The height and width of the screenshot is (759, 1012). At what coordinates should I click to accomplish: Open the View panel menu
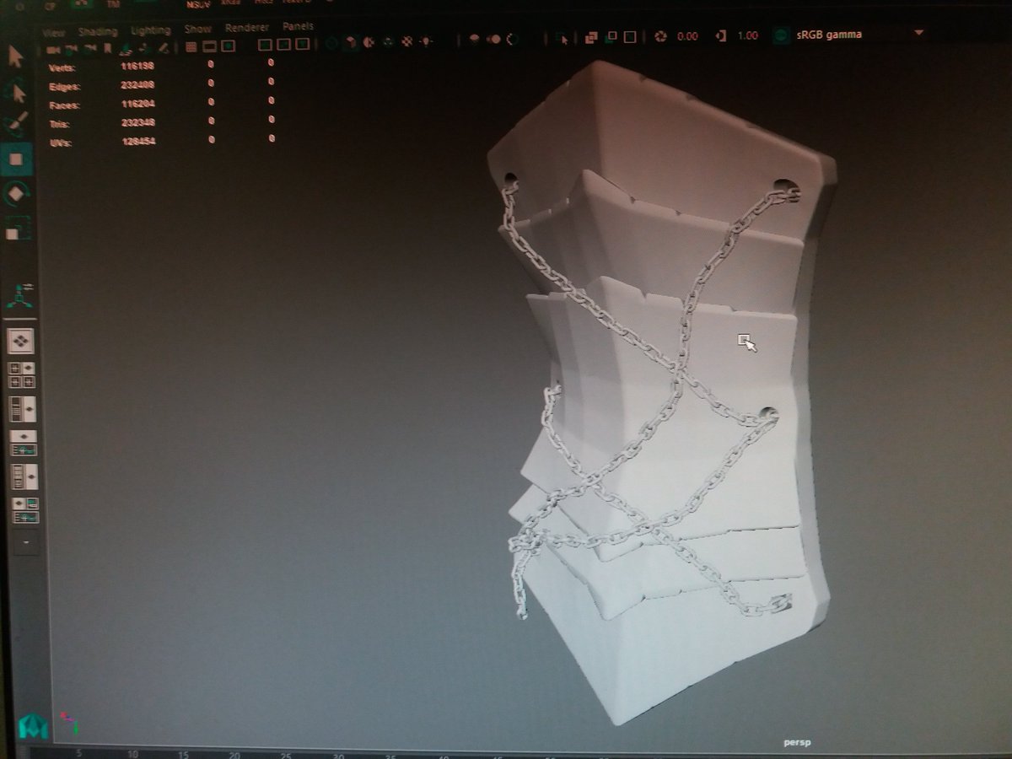(53, 32)
